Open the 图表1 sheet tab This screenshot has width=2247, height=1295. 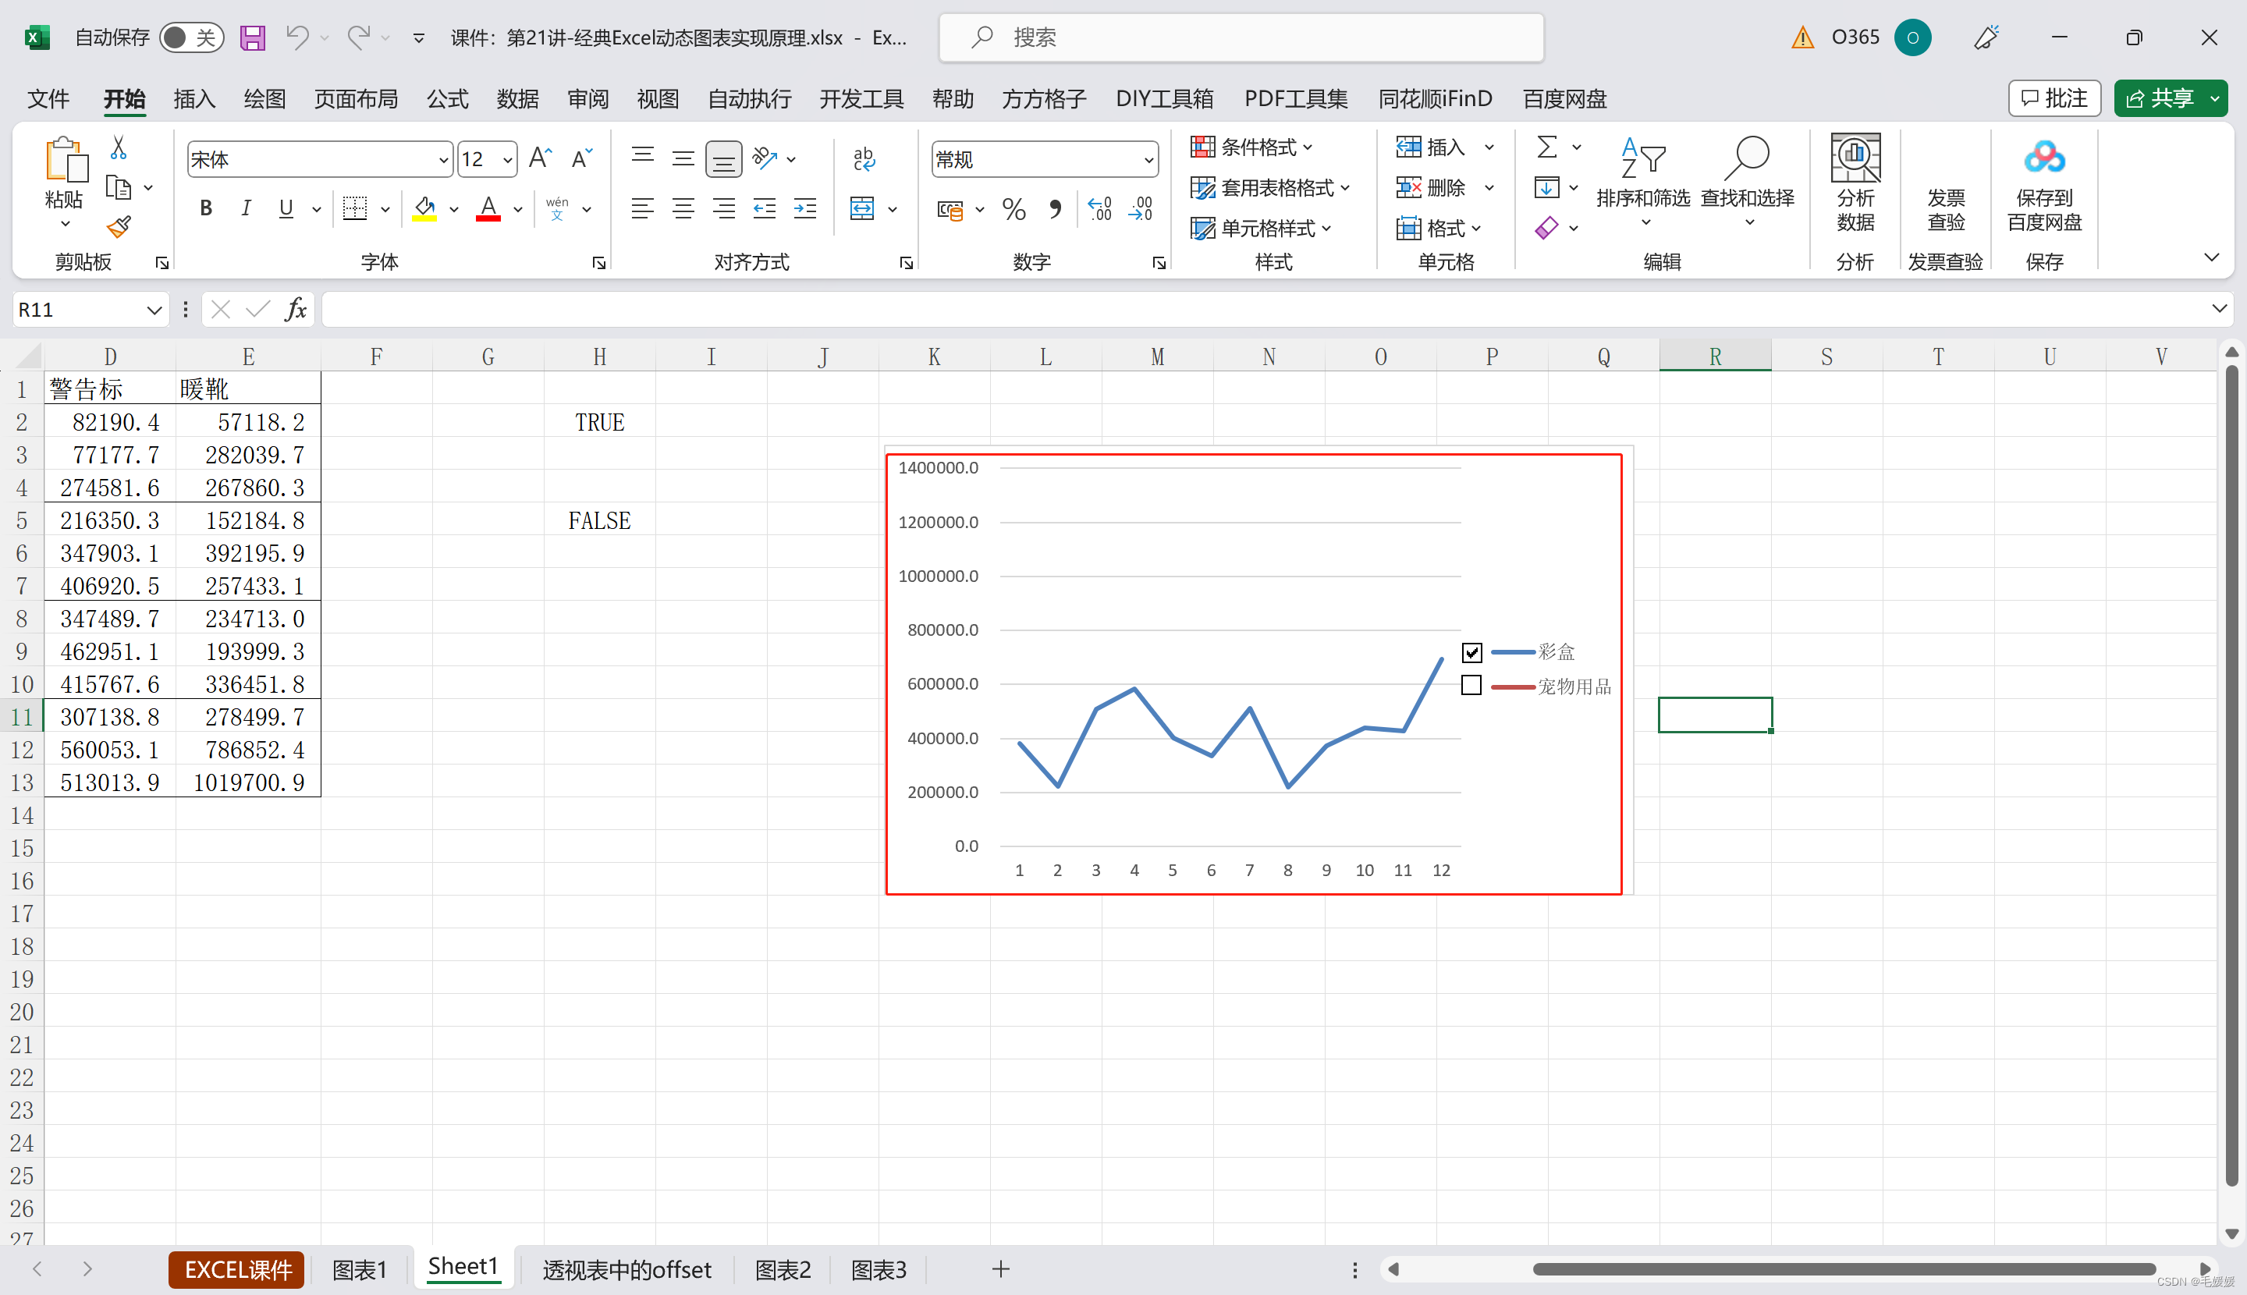point(360,1269)
